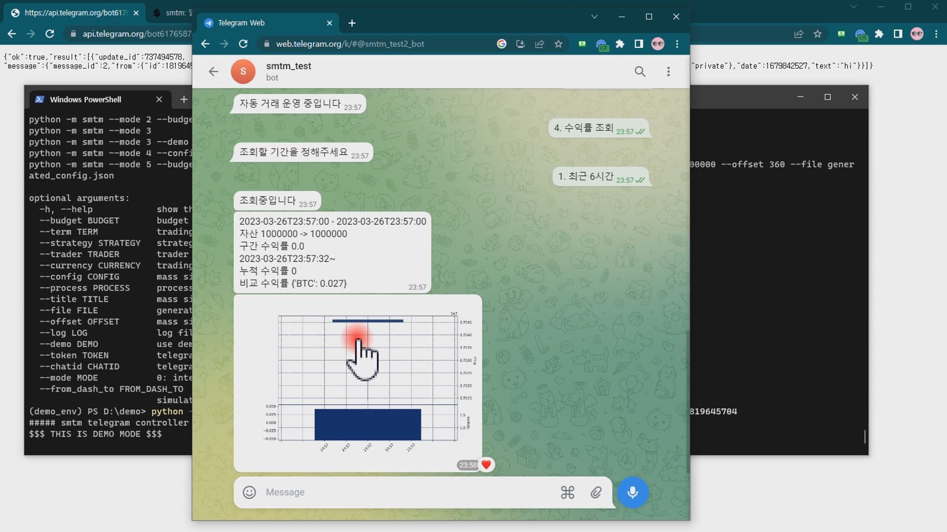This screenshot has width=947, height=532.
Task: Go back in Telegram Web browser window
Action: pyautogui.click(x=205, y=44)
